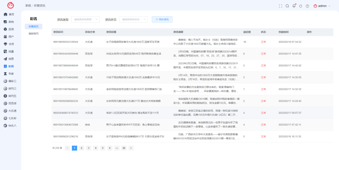
Task: Click the 用户 users icon
Action: pos(6,37)
